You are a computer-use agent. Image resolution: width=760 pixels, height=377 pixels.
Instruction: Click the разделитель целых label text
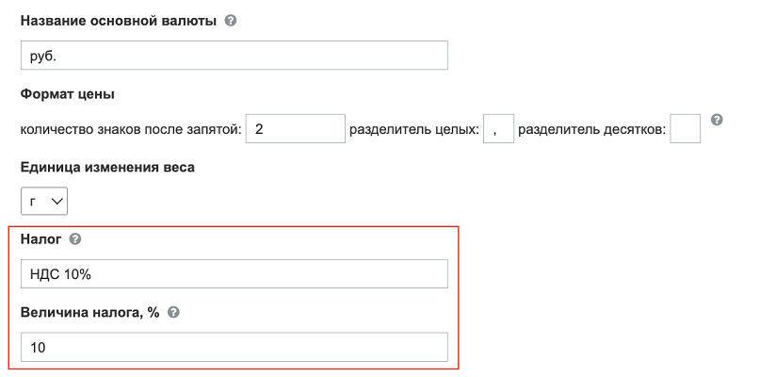pos(414,130)
